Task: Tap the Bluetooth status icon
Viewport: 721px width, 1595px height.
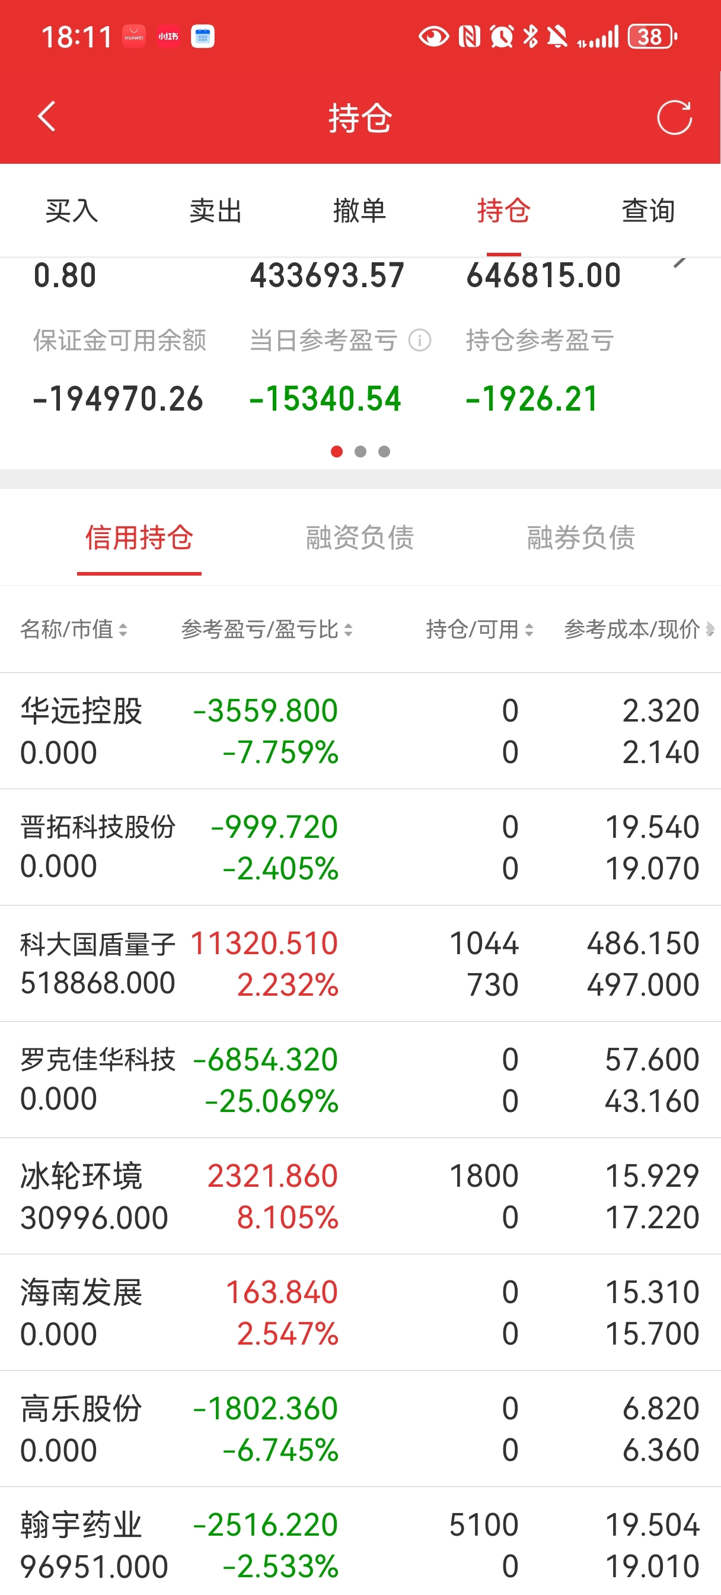Action: [x=531, y=37]
